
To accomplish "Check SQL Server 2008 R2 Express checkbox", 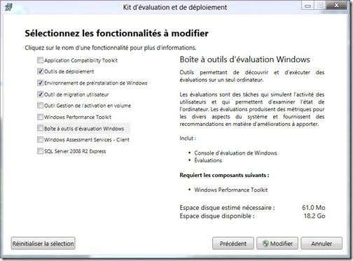I will click(40, 151).
